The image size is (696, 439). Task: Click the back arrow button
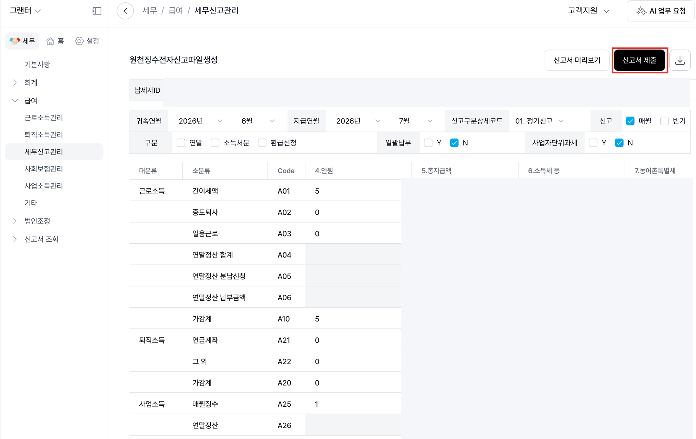pyautogui.click(x=125, y=11)
